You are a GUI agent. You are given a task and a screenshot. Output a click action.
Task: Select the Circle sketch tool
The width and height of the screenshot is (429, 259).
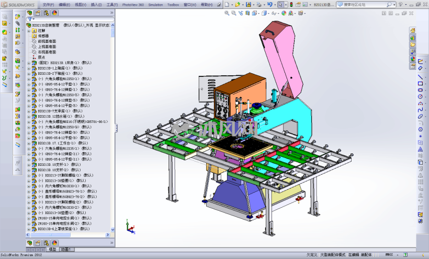[x=420, y=97]
